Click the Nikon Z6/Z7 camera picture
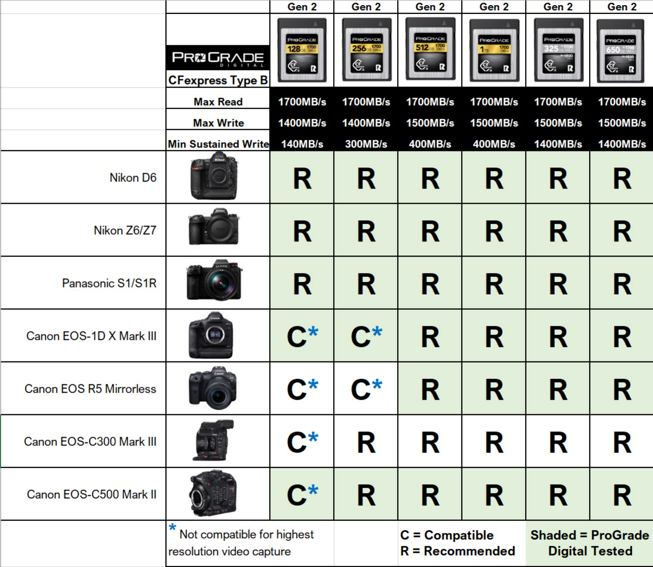 click(x=214, y=227)
